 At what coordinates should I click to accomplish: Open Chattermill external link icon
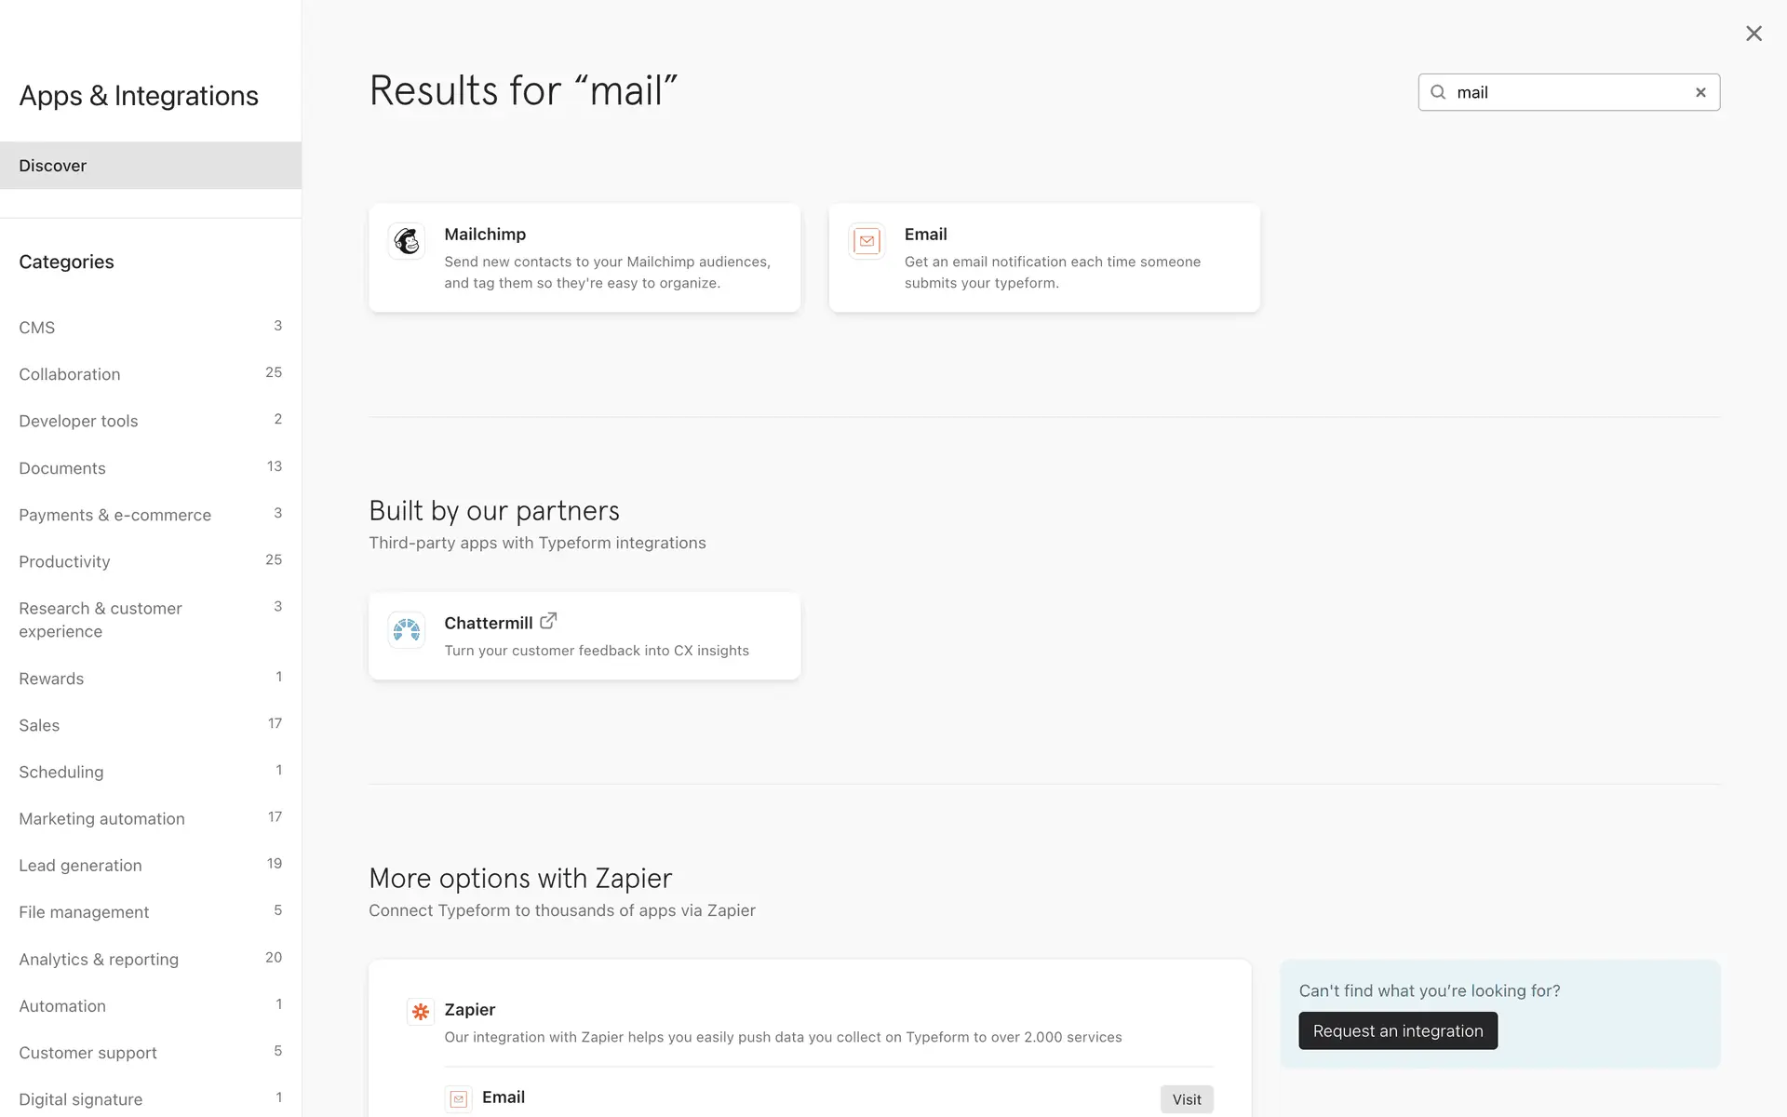[x=548, y=621]
